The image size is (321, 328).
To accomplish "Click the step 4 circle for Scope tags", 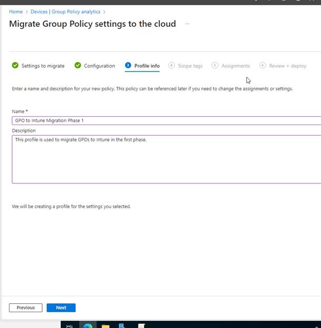I will (172, 66).
